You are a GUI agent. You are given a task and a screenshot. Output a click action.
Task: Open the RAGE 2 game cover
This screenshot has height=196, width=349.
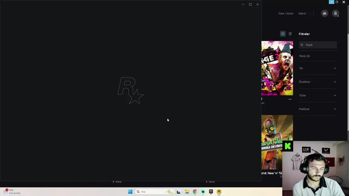click(277, 68)
